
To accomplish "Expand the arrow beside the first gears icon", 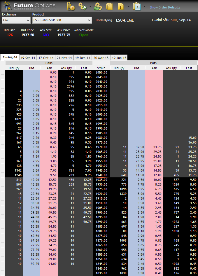I will pyautogui.click(x=90, y=6).
